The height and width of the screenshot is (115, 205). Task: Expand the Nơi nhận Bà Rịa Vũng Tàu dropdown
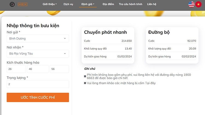(x=38, y=54)
